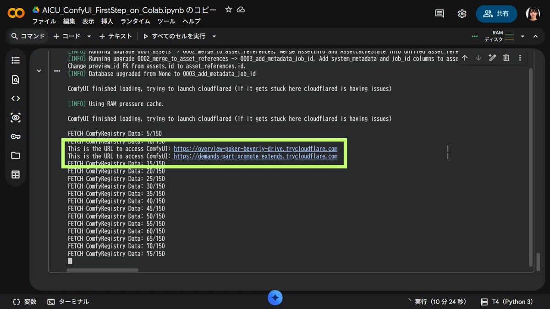The height and width of the screenshot is (309, 550).
Task: Open the overview-poker-beverly-drive.trycloudflare.com link
Action: (256, 149)
